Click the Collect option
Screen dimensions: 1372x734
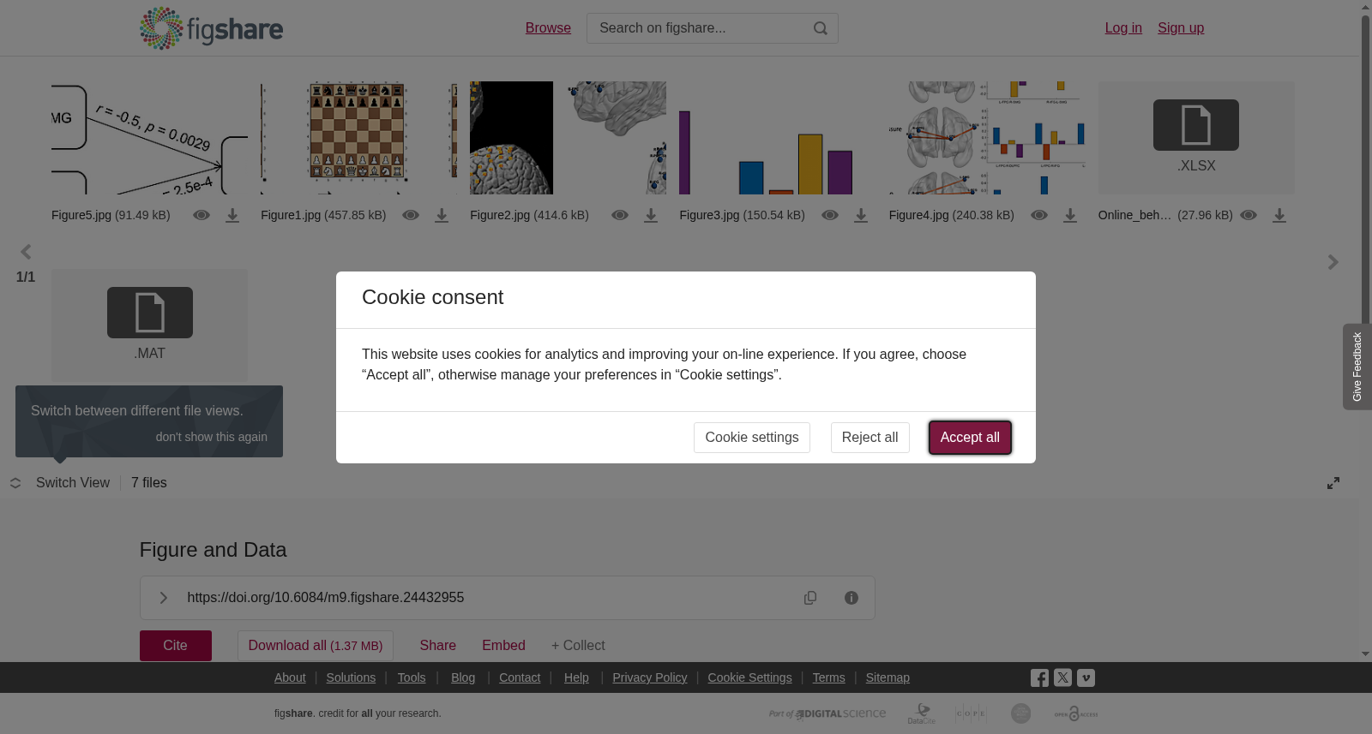click(578, 646)
